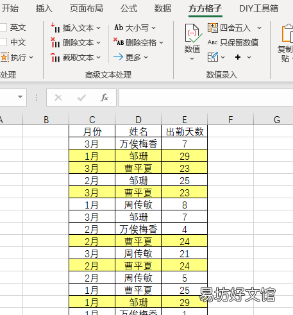Viewport: 293px width, 315px height.
Task: Click the Ab 大小写 icon
Action: 119,28
